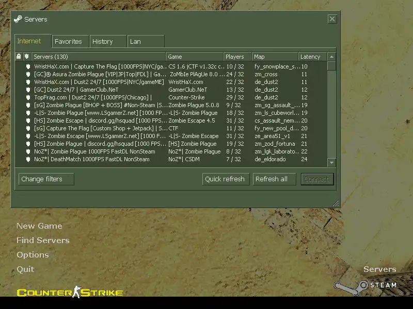
Task: Click the shield icon on the Asura Zombie Plague row
Action: [x=28, y=74]
